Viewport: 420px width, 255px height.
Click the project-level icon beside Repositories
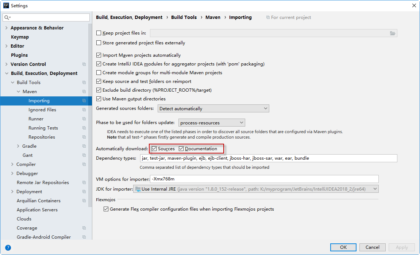[x=84, y=137]
